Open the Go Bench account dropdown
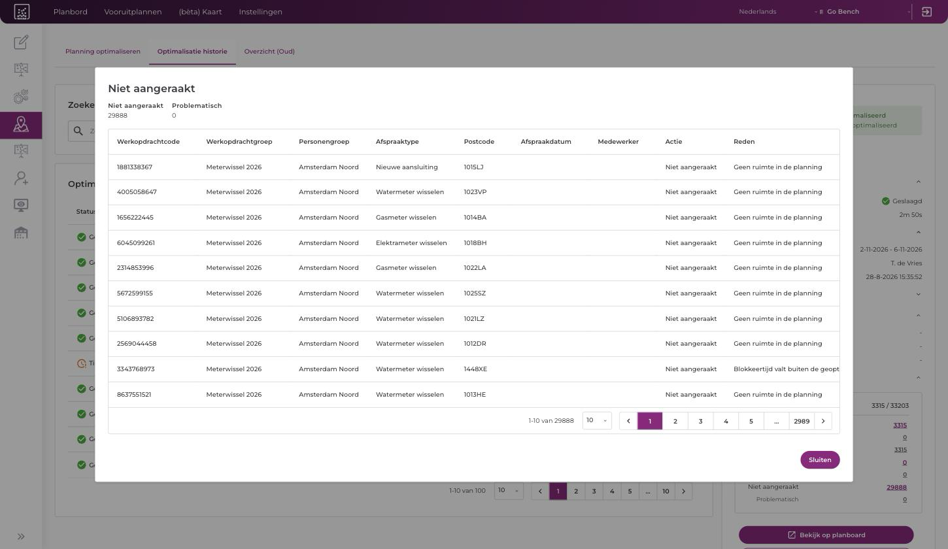This screenshot has width=948, height=549. [866, 12]
